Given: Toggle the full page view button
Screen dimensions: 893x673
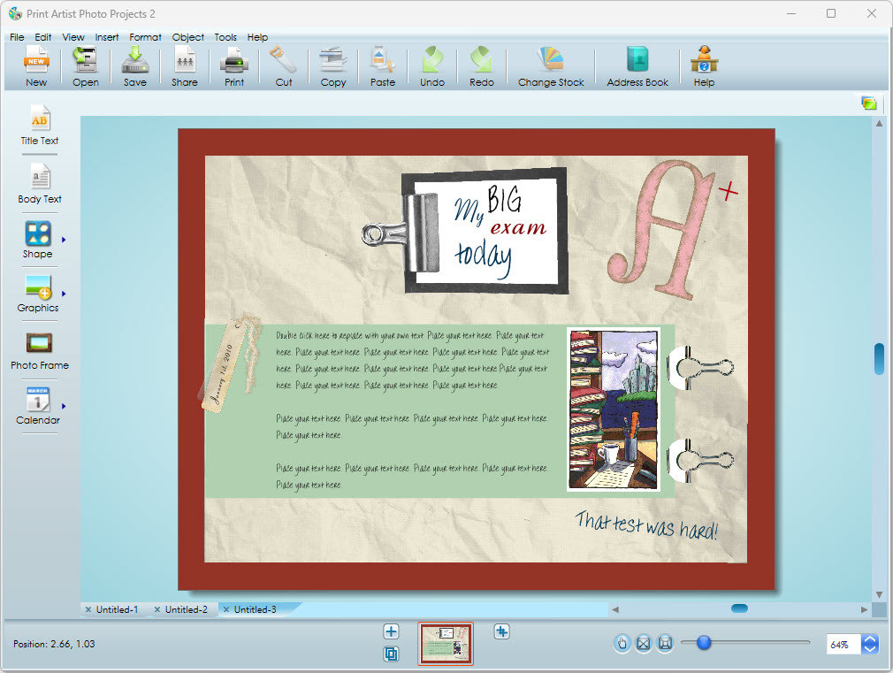Looking at the screenshot, I should pyautogui.click(x=666, y=644).
